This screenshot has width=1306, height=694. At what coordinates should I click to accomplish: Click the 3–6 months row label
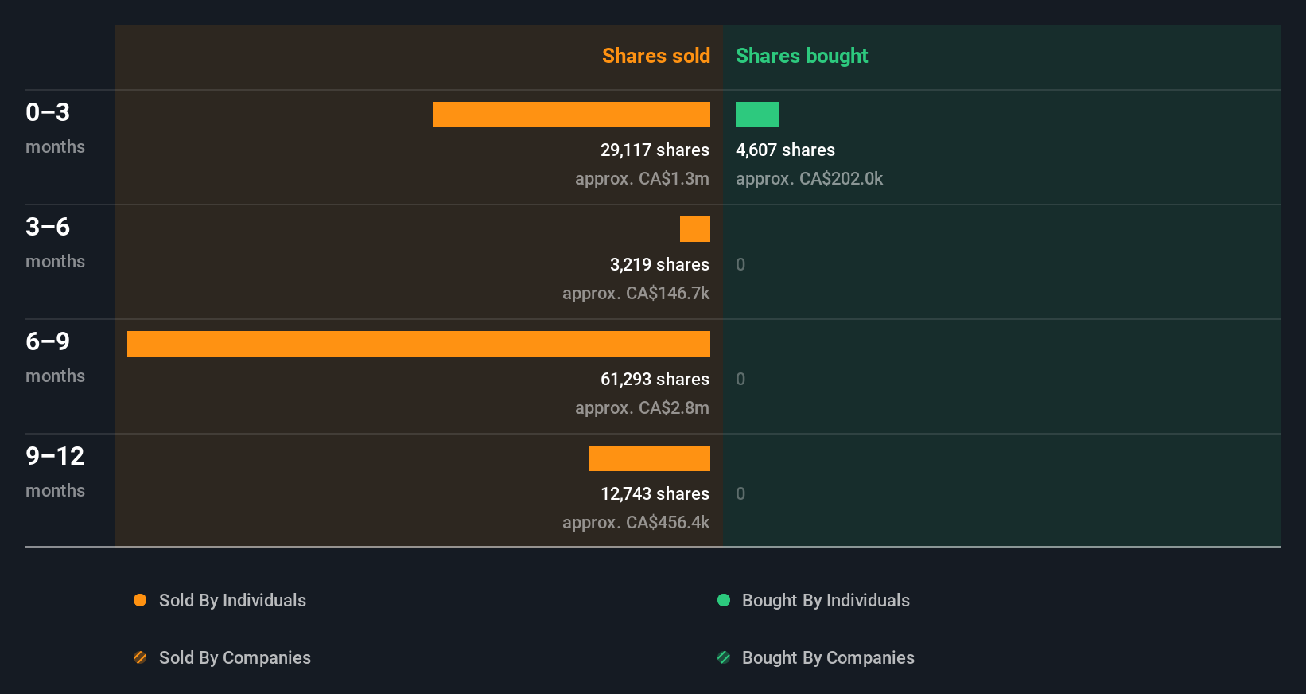55,242
